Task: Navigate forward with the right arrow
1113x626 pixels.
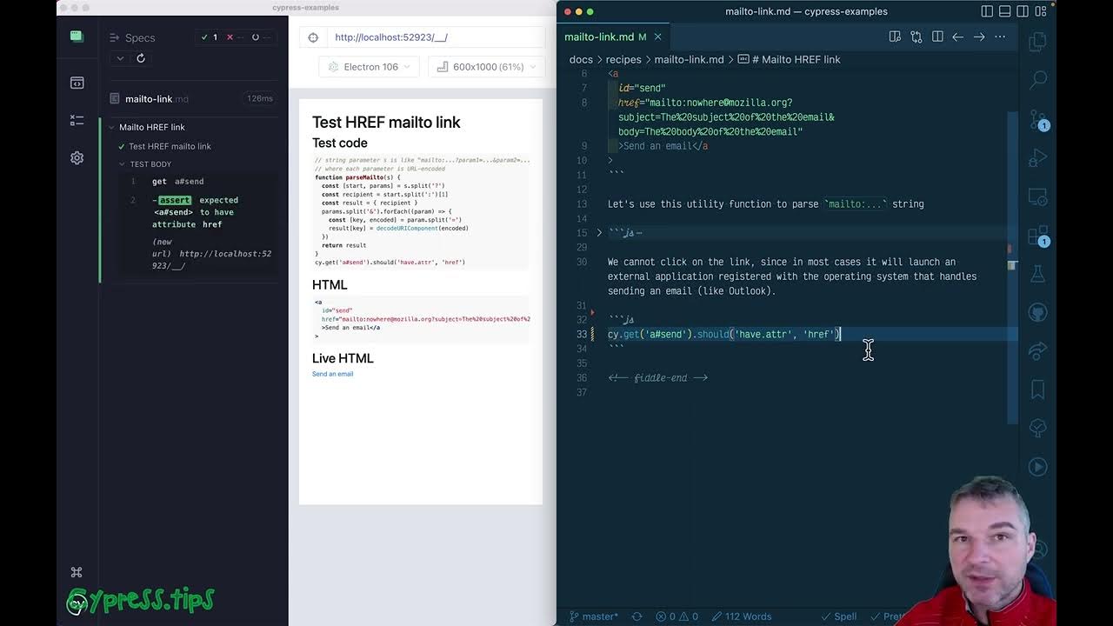Action: click(x=979, y=37)
